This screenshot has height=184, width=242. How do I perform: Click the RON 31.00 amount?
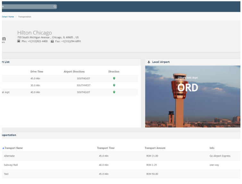(x=152, y=156)
